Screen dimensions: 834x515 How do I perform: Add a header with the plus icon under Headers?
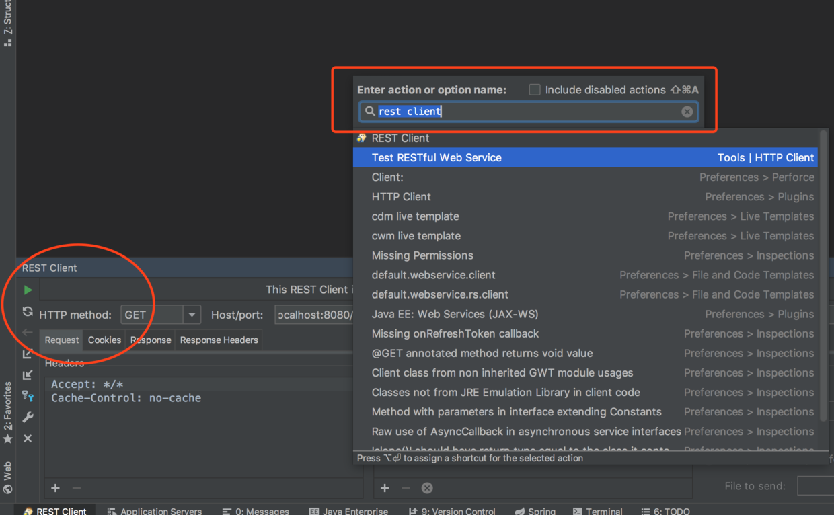56,488
